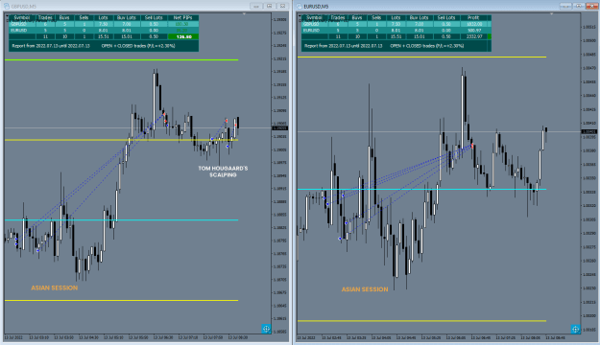
Task: Click the Report from 2022.07.13 text in GBPUSD window
Action: click(51, 46)
